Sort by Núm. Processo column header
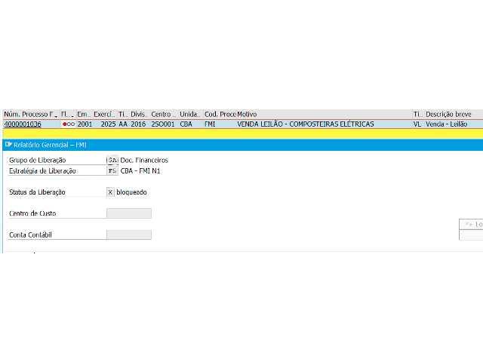 point(30,114)
